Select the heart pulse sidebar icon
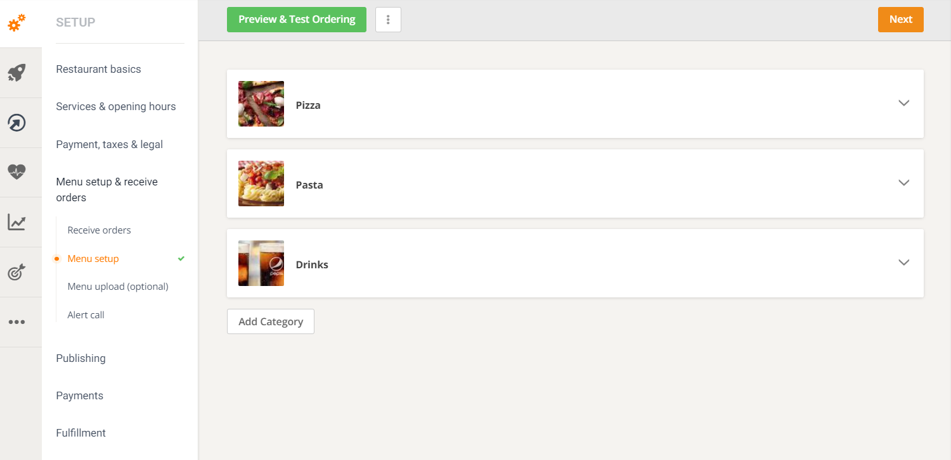The height and width of the screenshot is (460, 951). (x=16, y=172)
